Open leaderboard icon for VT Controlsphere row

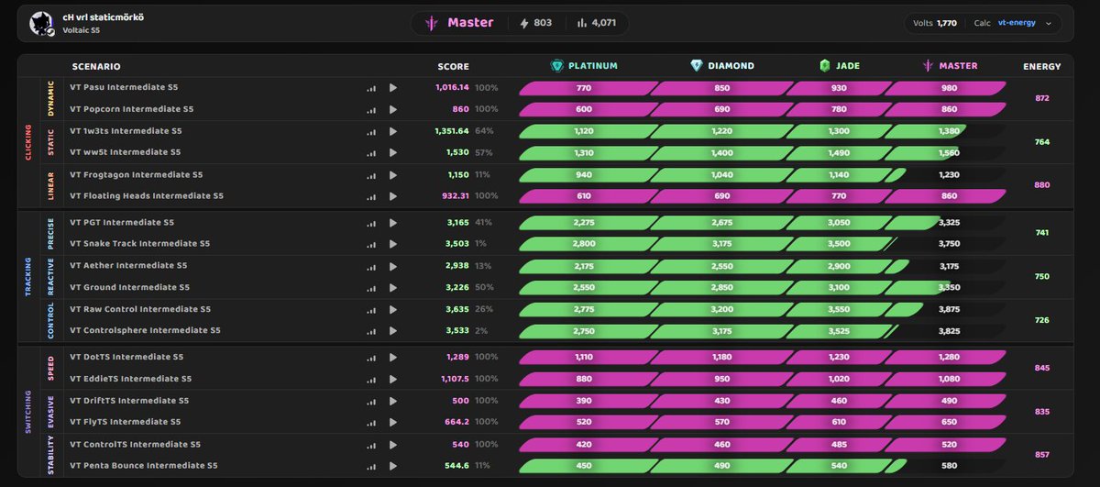(371, 330)
